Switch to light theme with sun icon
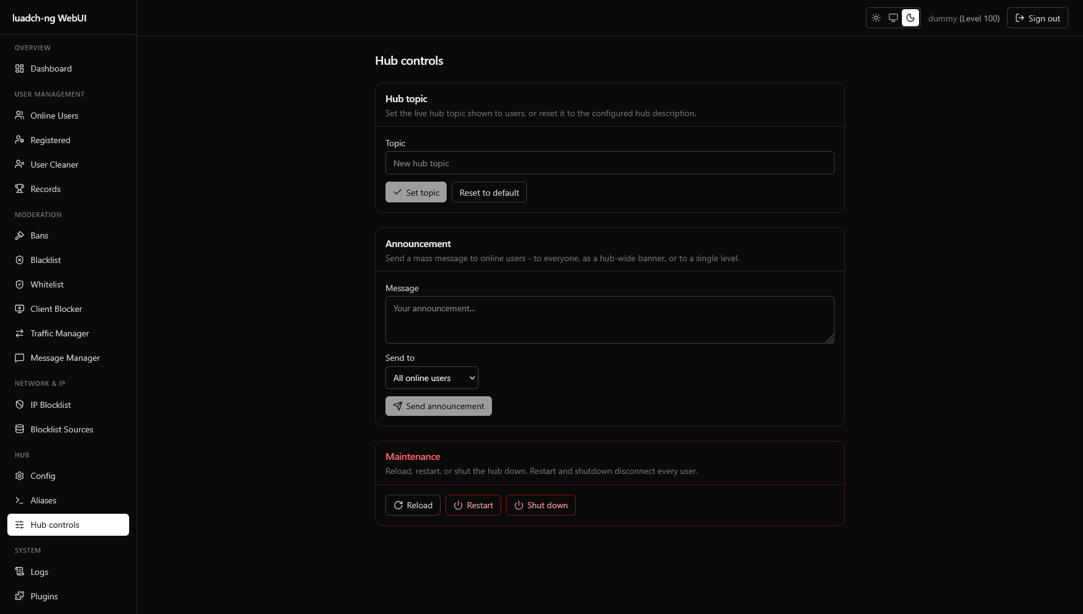This screenshot has width=1083, height=614. tap(876, 18)
